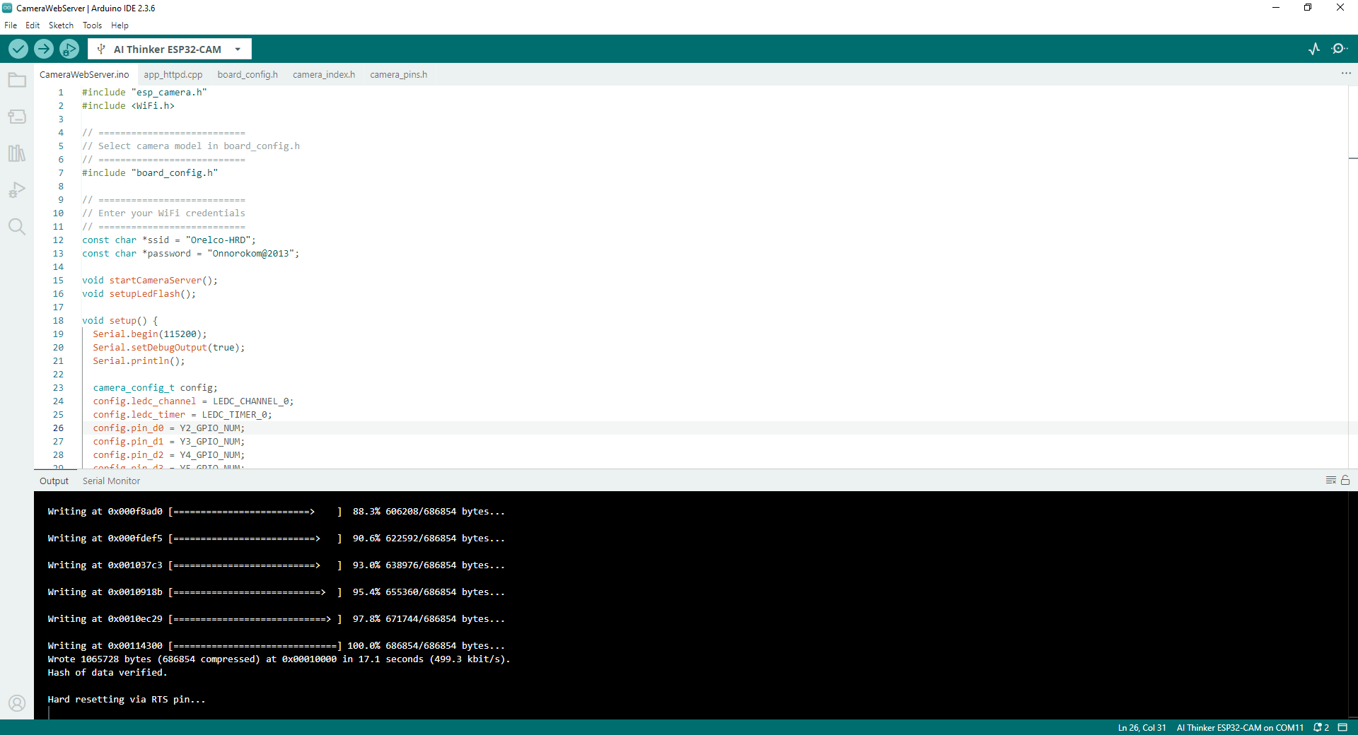1358x735 pixels.
Task: Switch to the app_httpd.cpp tab
Action: [173, 75]
